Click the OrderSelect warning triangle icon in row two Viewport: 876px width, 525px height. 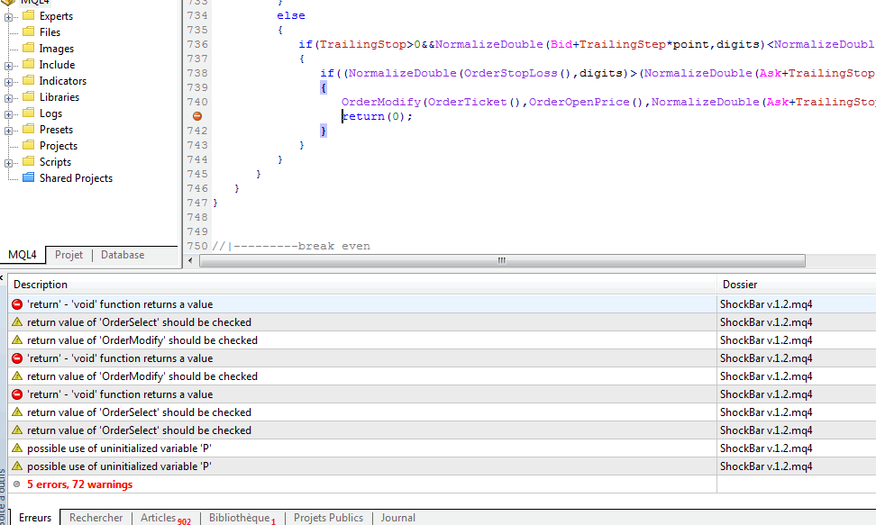(x=17, y=322)
